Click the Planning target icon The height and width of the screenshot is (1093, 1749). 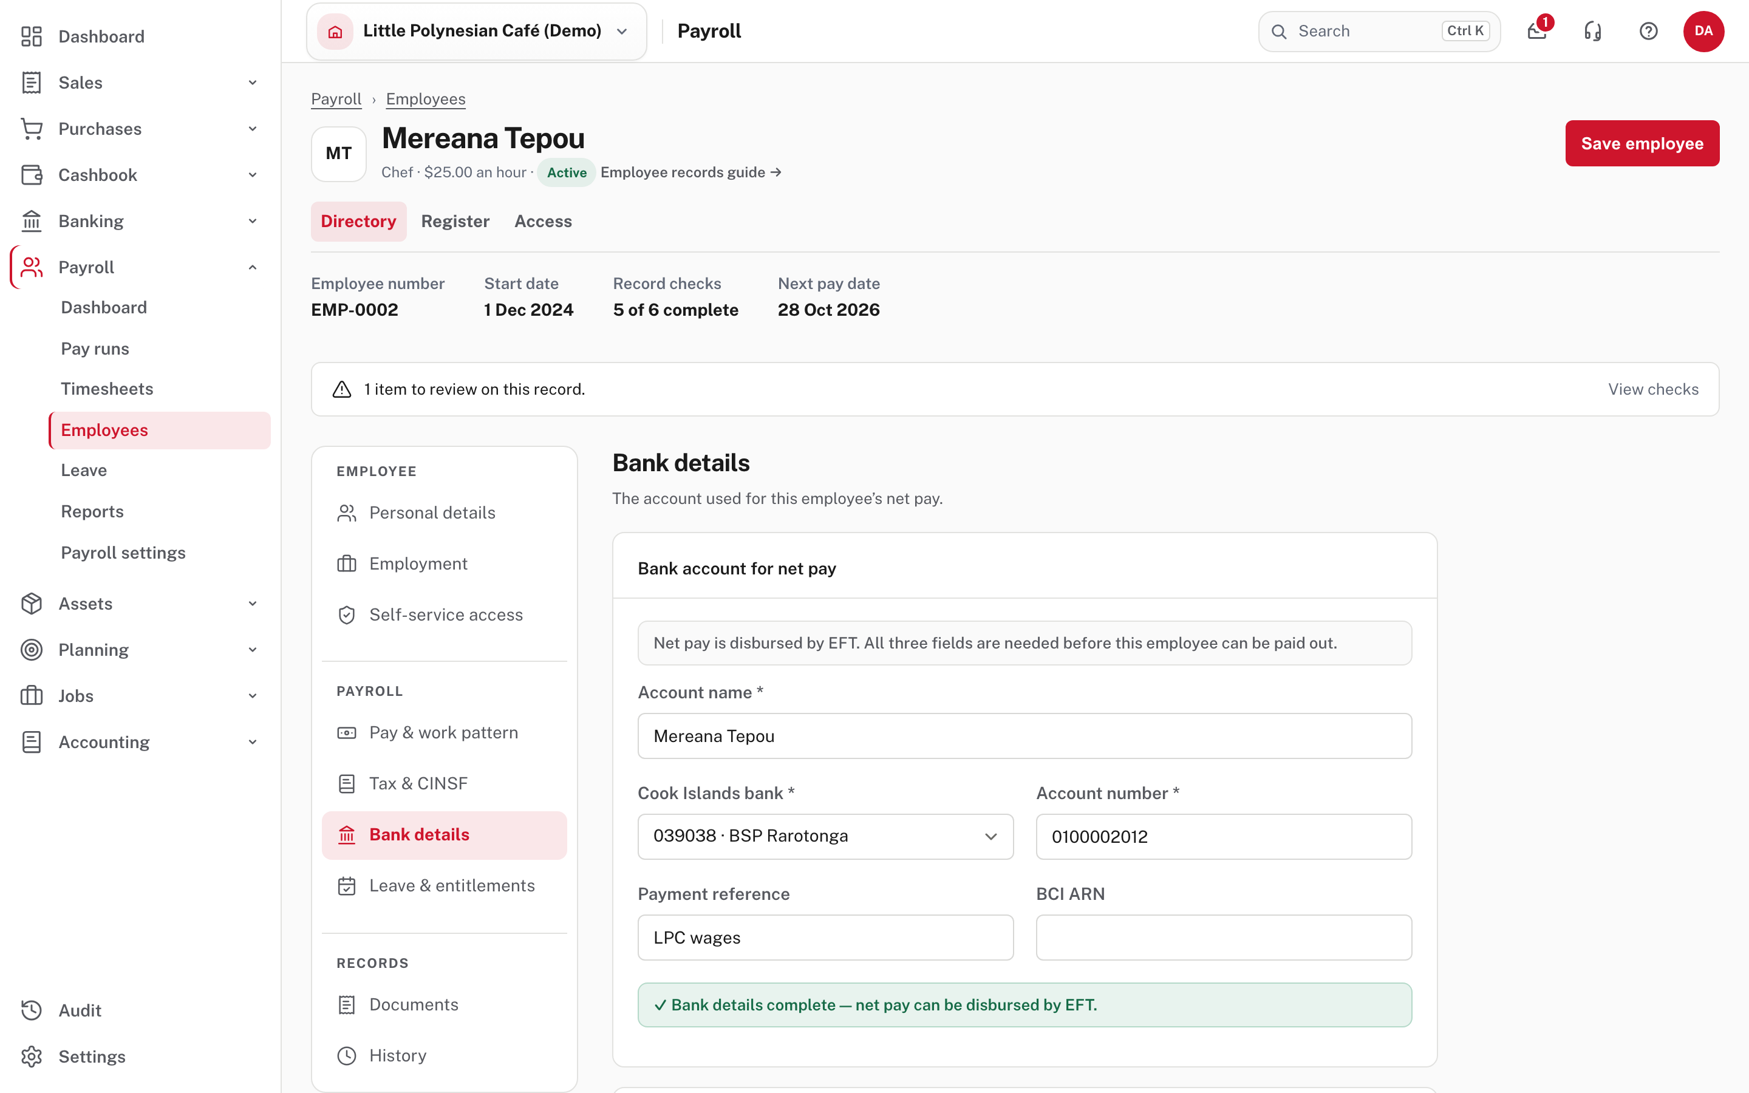(x=31, y=650)
